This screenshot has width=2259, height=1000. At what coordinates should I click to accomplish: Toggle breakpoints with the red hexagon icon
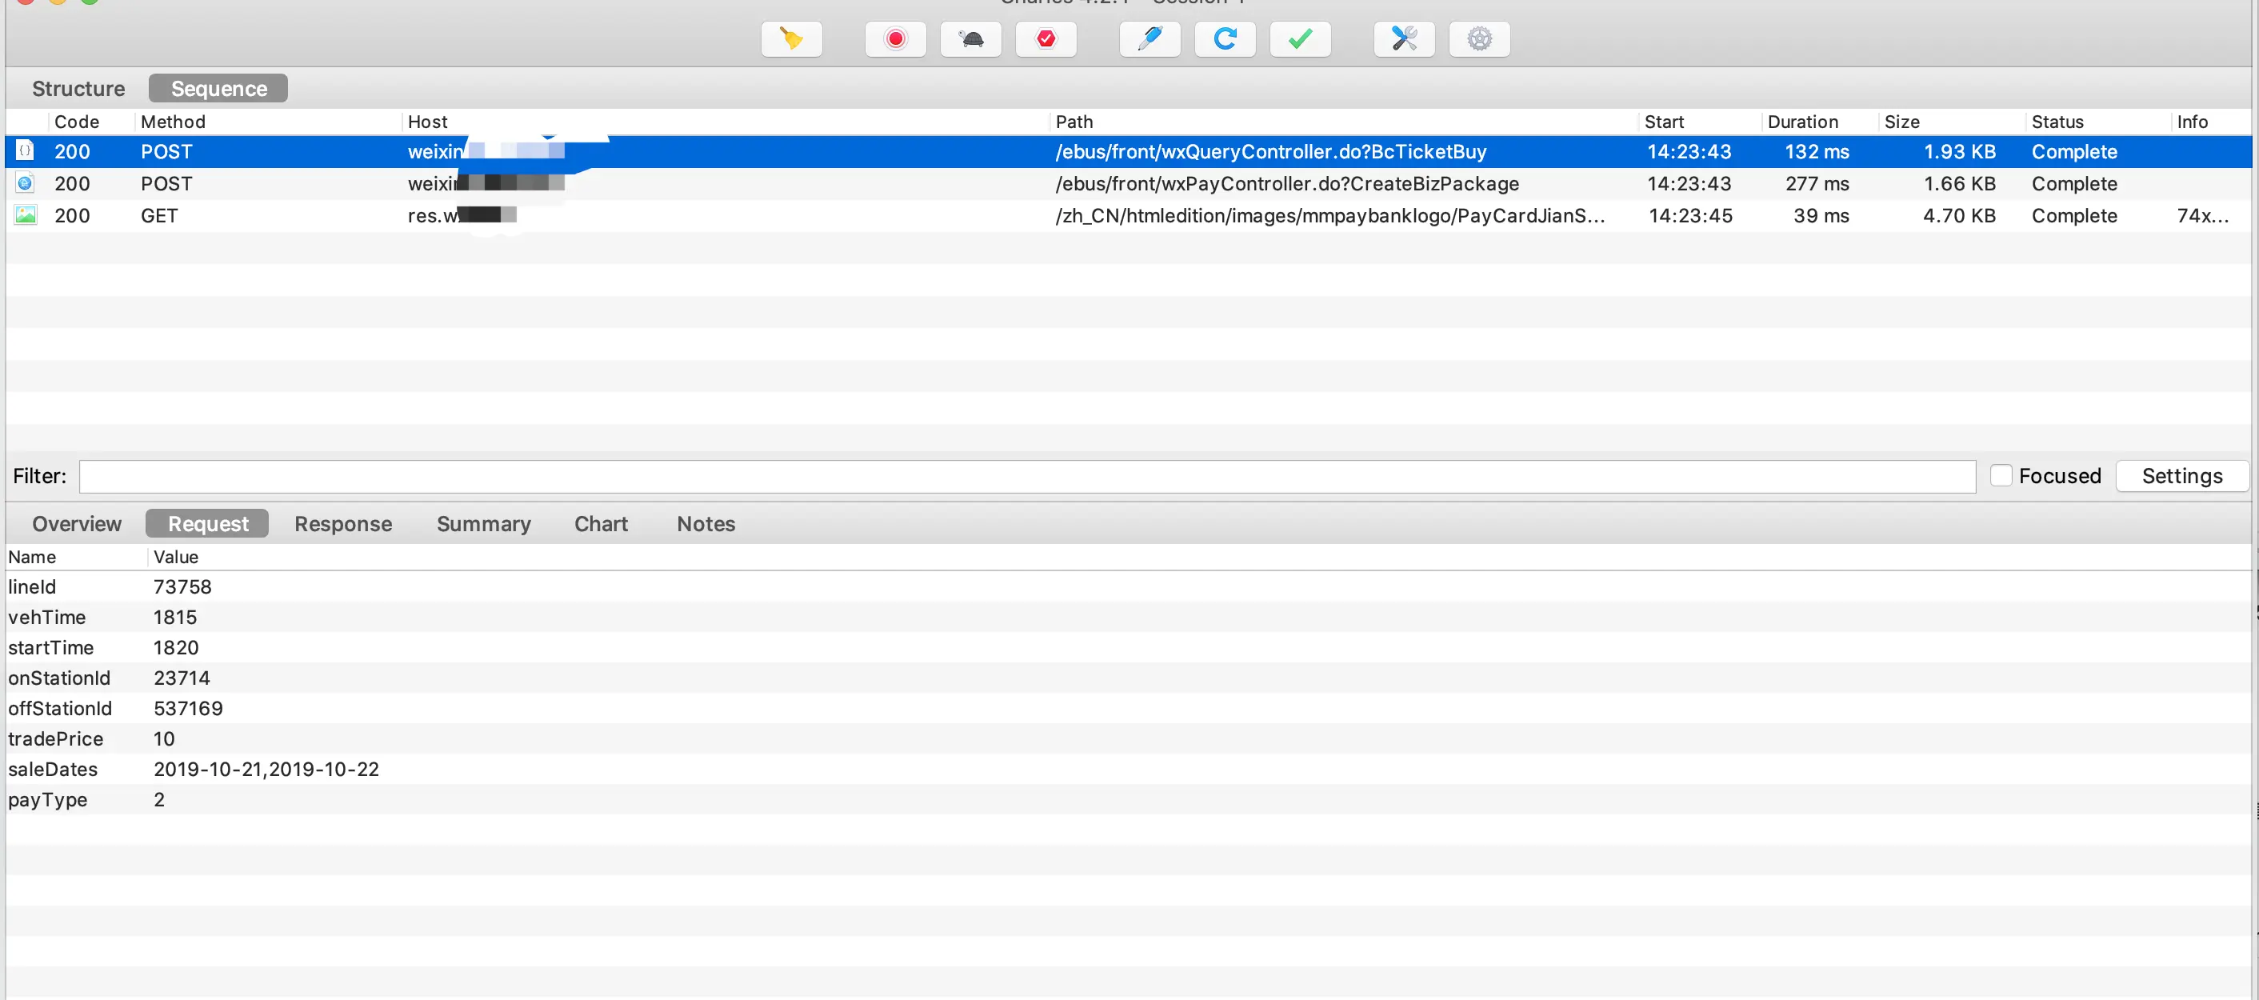[x=1046, y=38]
